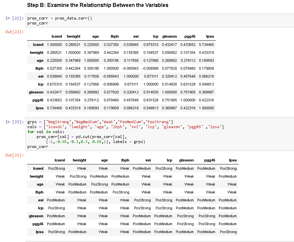This screenshot has width=294, height=242.
Task: Click 'lcavol' column header in Out[23] table
Action: [x=59, y=160]
